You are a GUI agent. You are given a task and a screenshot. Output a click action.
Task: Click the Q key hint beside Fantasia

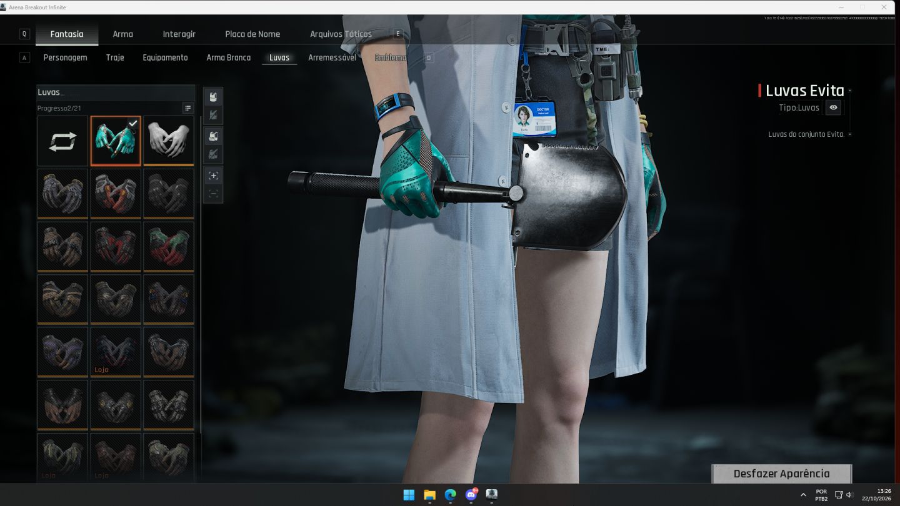point(24,34)
